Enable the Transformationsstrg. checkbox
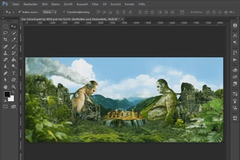The height and width of the screenshot is (160, 240). 64,12
